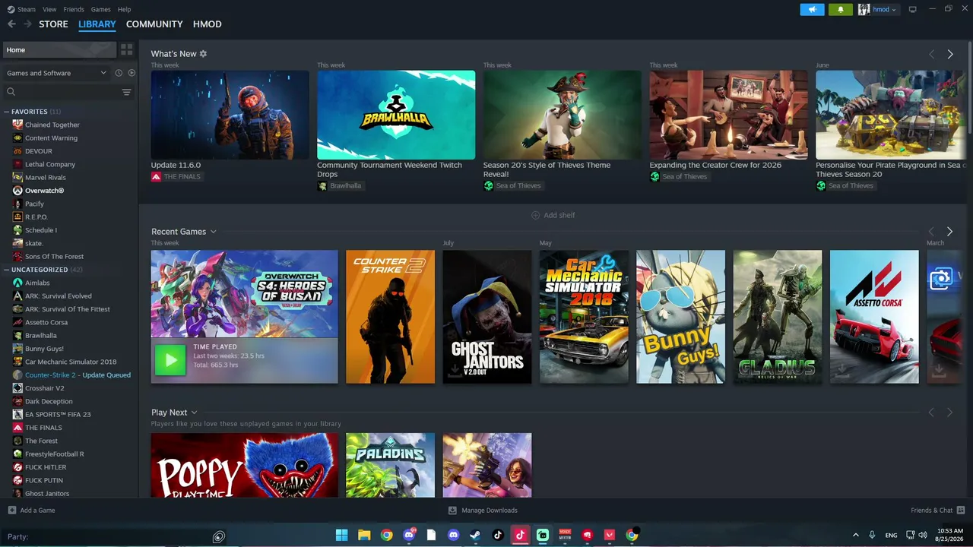Advance the What's New shelf to the right
The image size is (973, 547).
click(949, 54)
